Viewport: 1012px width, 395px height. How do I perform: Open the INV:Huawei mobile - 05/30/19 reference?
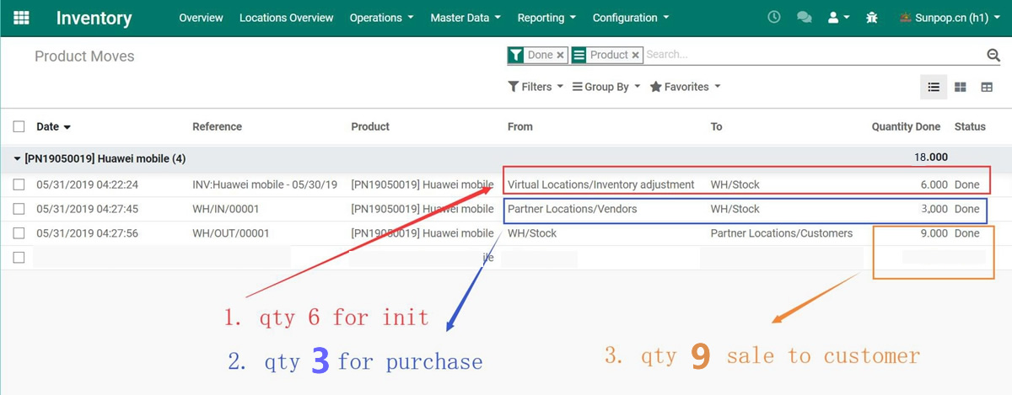tap(265, 184)
